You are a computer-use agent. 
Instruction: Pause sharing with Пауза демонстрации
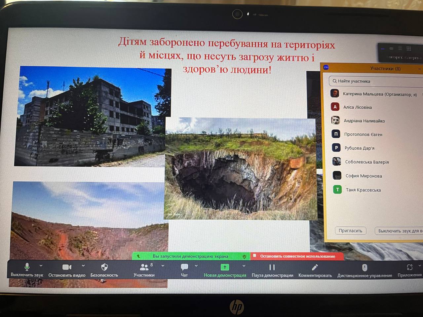click(x=272, y=267)
